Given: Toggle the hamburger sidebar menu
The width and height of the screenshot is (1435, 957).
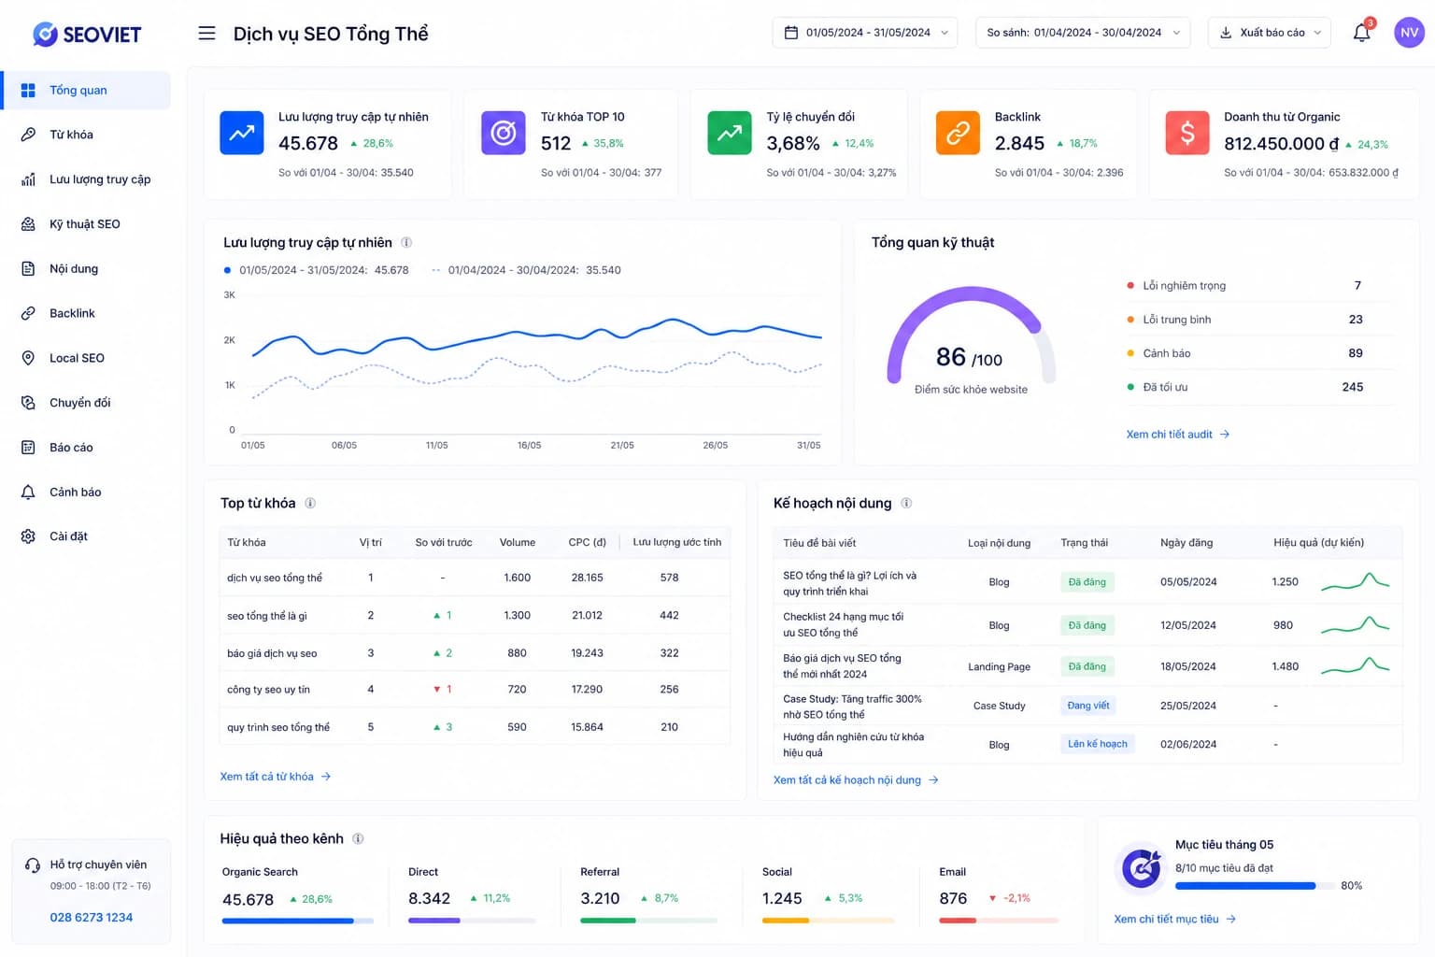Looking at the screenshot, I should [206, 34].
